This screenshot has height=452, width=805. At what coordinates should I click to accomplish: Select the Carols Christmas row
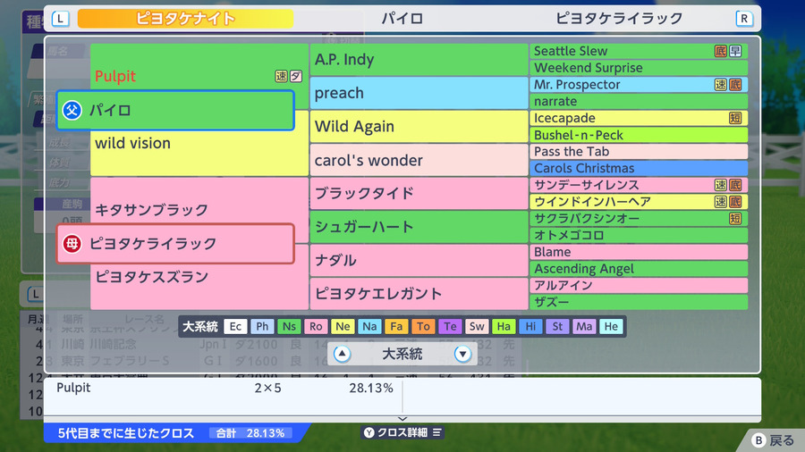(639, 168)
